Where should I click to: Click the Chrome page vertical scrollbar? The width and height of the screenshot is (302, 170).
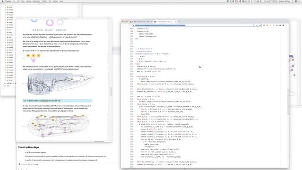tap(288, 102)
